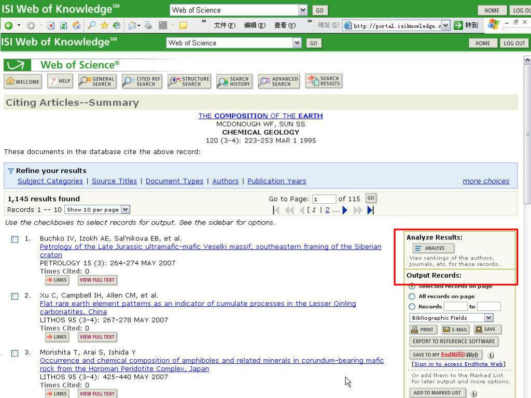Select the Records range radio button

point(412,307)
